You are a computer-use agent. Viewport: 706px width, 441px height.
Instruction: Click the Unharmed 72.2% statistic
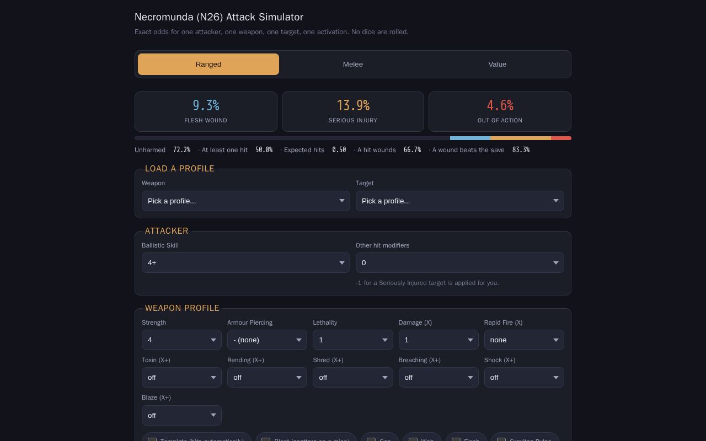pyautogui.click(x=163, y=150)
